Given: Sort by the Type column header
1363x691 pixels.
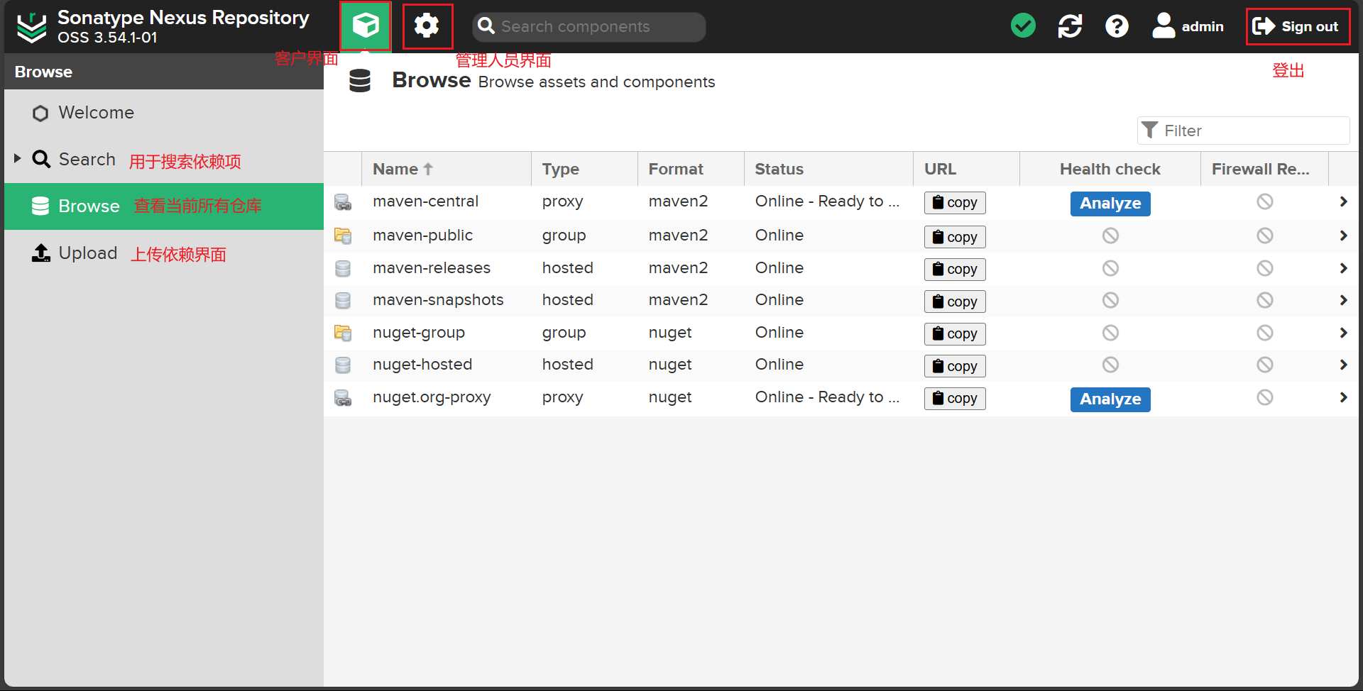Looking at the screenshot, I should click(x=584, y=169).
